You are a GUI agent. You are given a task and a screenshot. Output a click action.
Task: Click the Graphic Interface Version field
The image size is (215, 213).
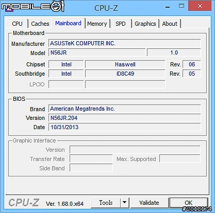click(x=135, y=150)
